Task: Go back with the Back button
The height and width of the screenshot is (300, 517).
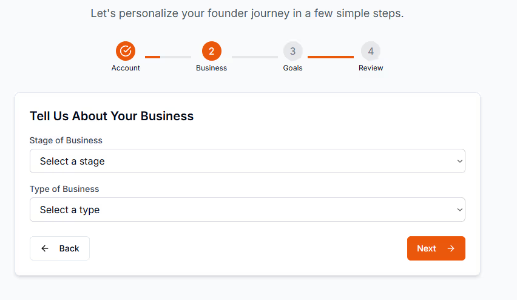Action: [x=59, y=248]
